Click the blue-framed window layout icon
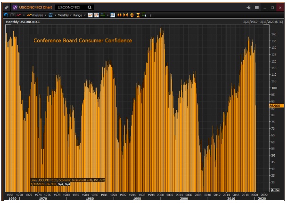Image resolution: width=288 pixels, height=204 pixels. point(113,15)
